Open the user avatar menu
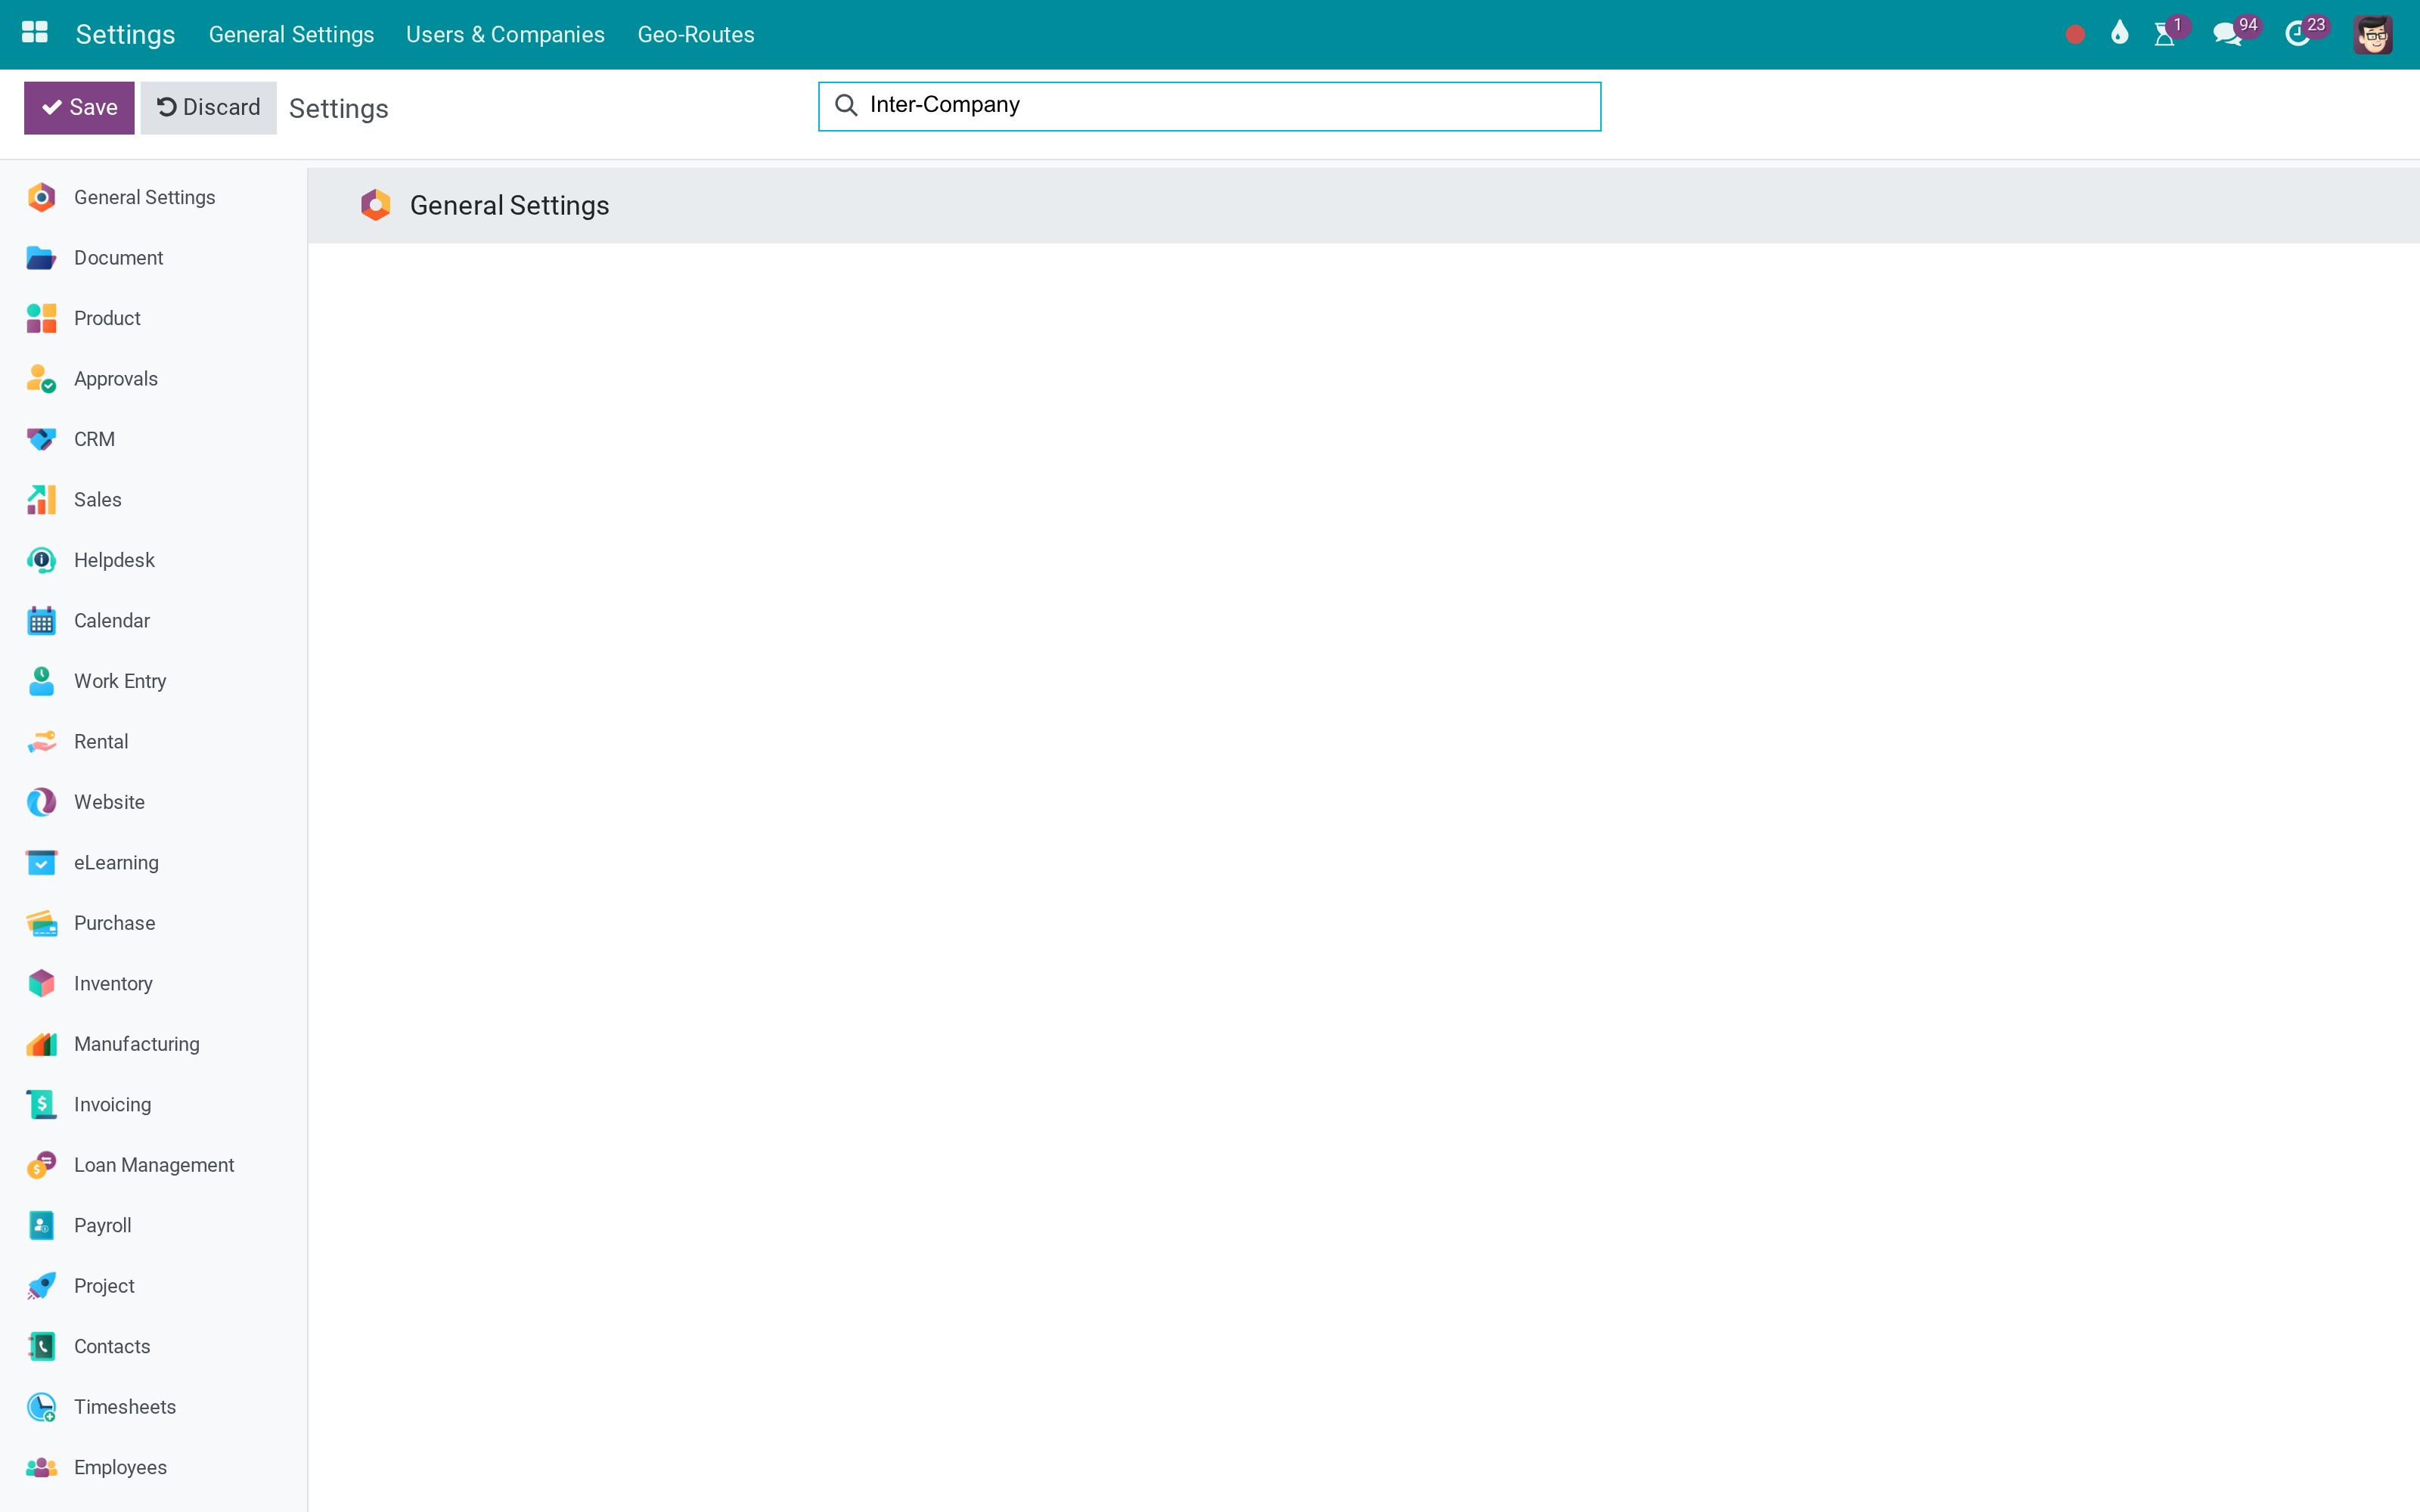Viewport: 2420px width, 1512px height. [x=2372, y=34]
